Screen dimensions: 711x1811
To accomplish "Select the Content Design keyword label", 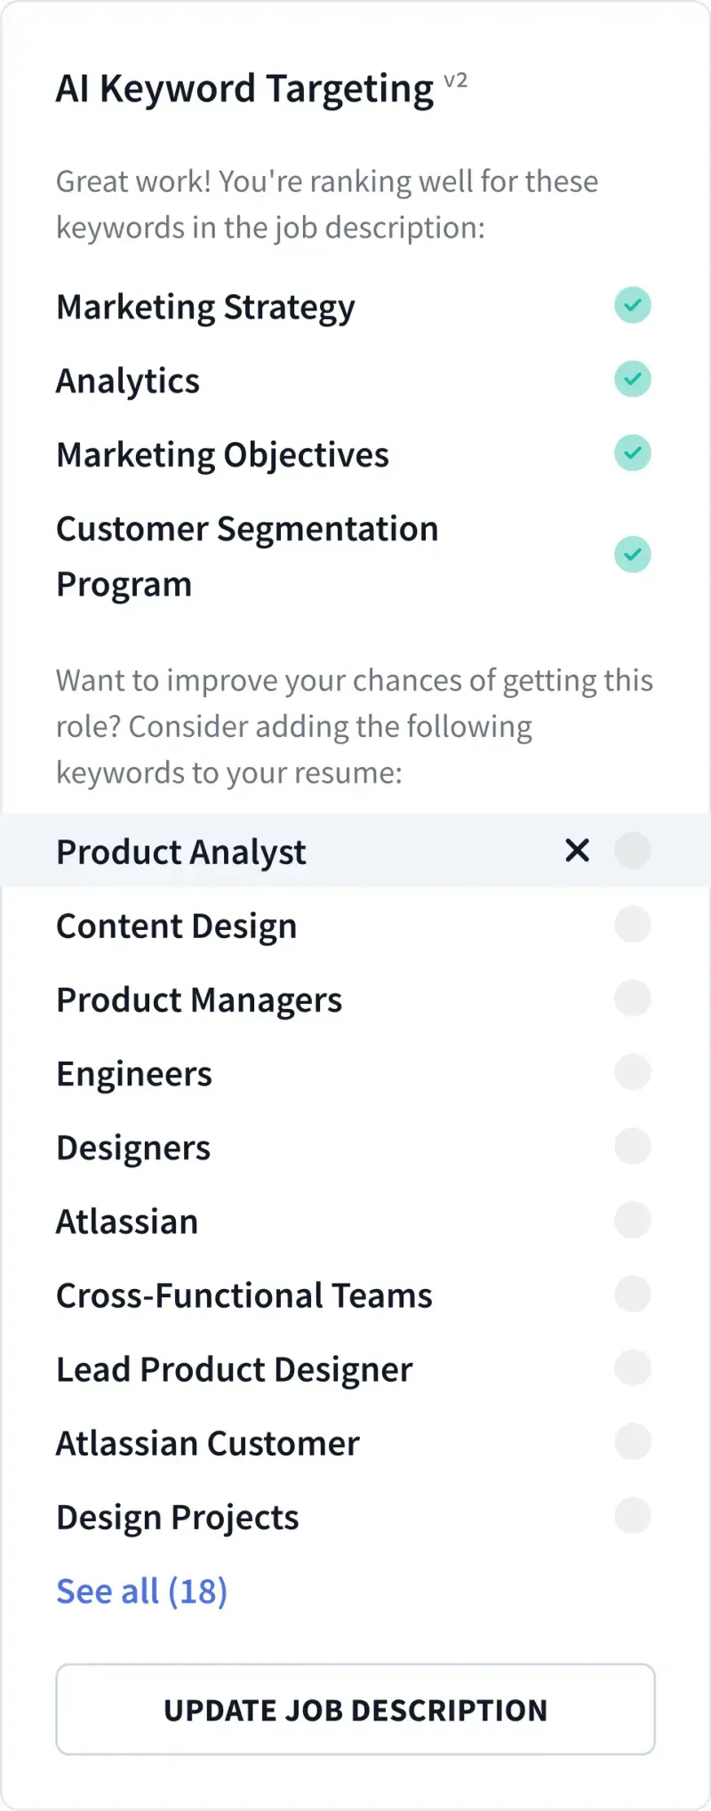I will pos(177,926).
